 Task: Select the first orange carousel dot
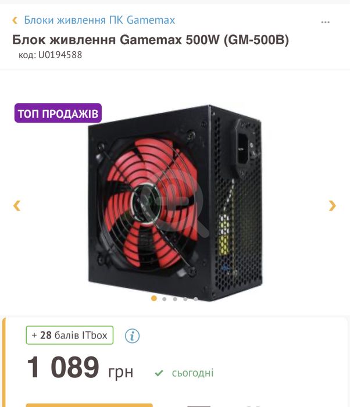point(153,298)
